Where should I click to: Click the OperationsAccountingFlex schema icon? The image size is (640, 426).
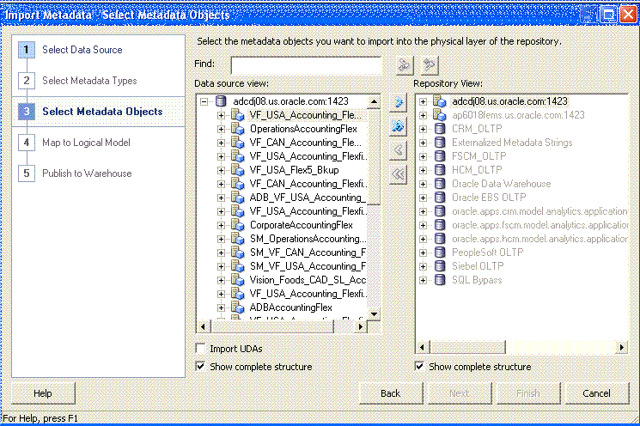[x=238, y=129]
